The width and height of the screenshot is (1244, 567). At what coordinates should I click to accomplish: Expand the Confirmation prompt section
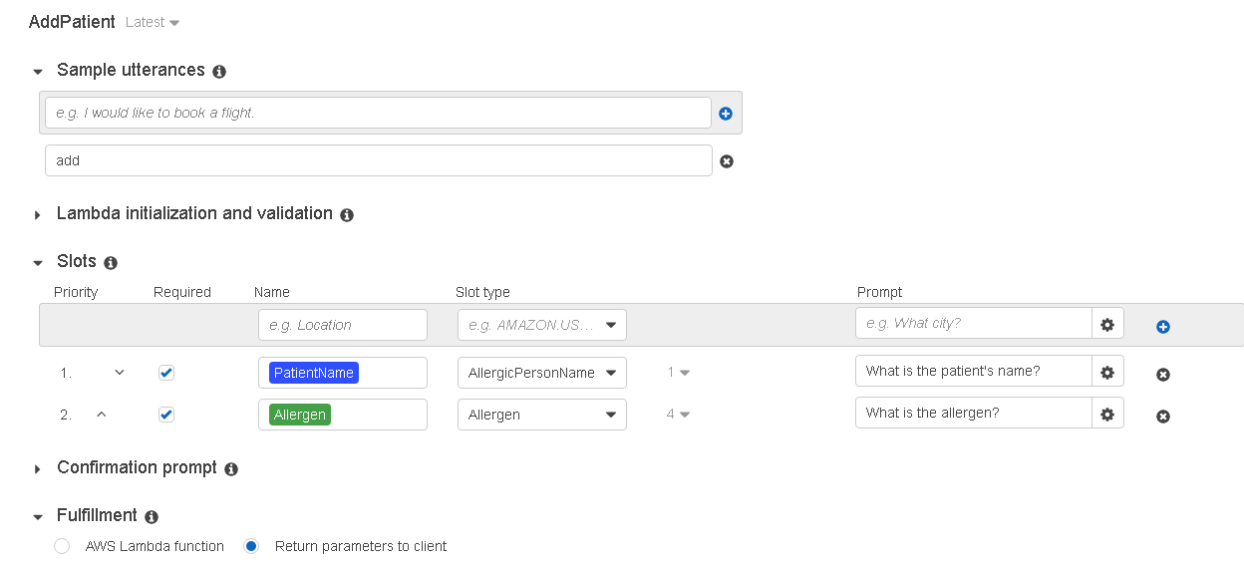click(38, 468)
